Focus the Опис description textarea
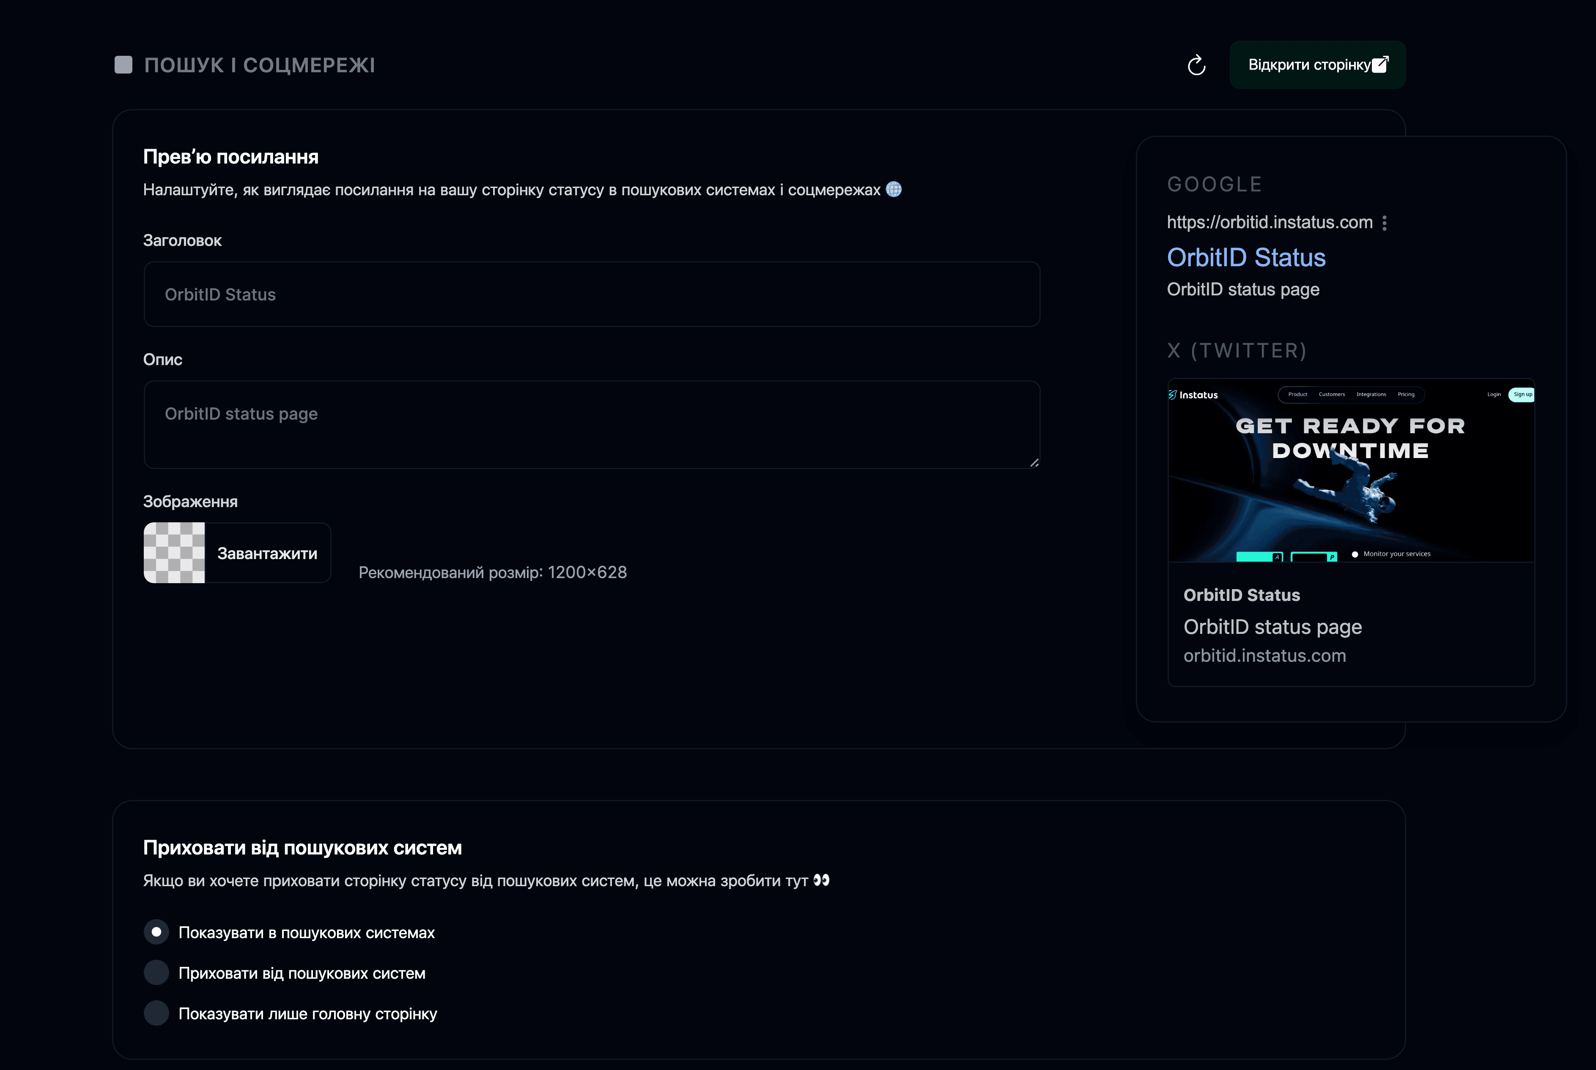Screen dimensions: 1596x1070 (x=592, y=424)
